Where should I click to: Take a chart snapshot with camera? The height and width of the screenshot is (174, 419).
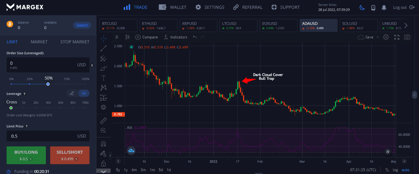click(407, 37)
